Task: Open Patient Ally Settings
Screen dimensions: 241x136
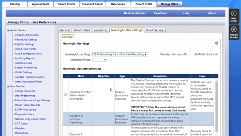Action: 26,40
